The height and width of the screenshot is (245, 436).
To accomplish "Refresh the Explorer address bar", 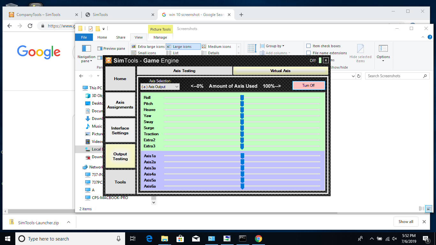I will (x=359, y=76).
